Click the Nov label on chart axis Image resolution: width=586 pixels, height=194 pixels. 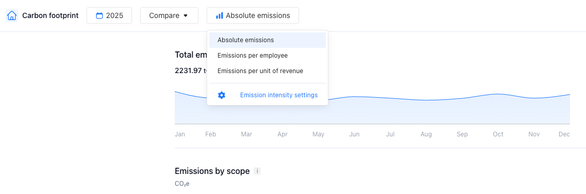coord(534,134)
